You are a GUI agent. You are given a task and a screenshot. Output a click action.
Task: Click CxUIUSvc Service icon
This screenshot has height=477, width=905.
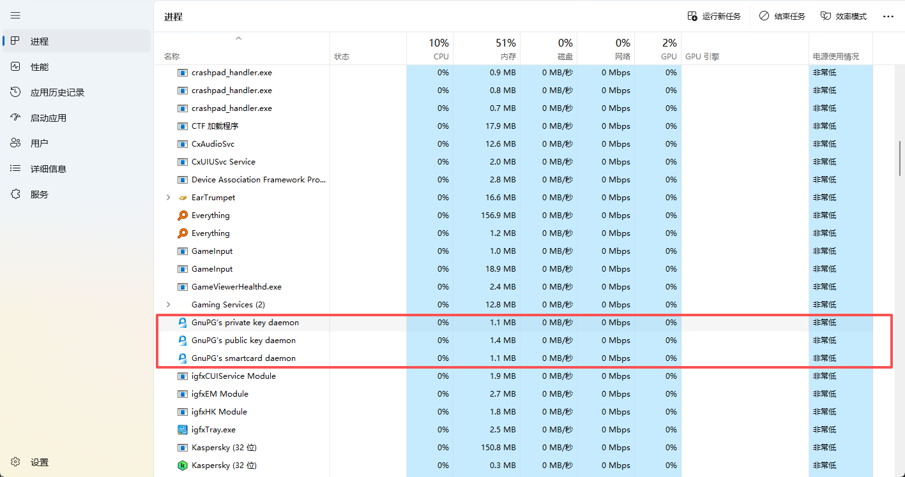point(183,162)
